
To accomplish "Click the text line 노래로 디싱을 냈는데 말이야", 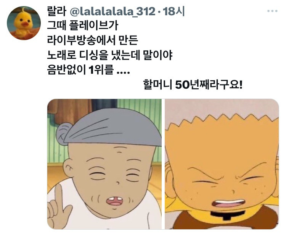I will (x=109, y=55).
